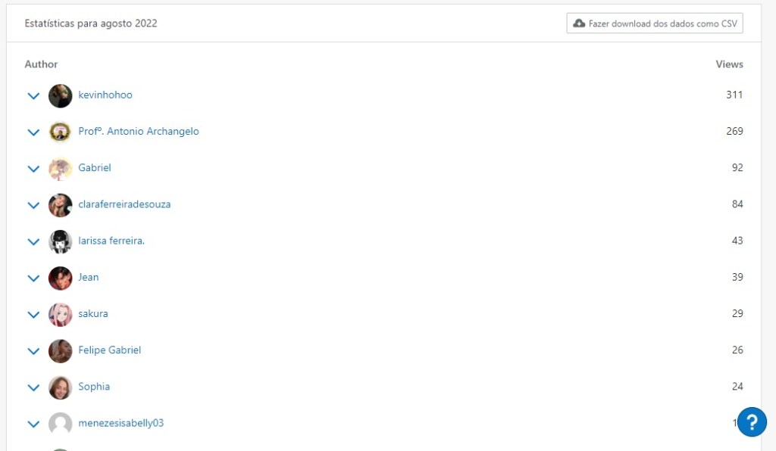Expand menezesisabelly03 row chevron
The width and height of the screenshot is (776, 451).
(33, 424)
